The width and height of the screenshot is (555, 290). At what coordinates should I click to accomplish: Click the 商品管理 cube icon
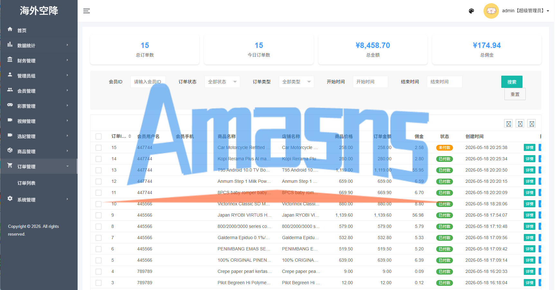click(x=10, y=150)
